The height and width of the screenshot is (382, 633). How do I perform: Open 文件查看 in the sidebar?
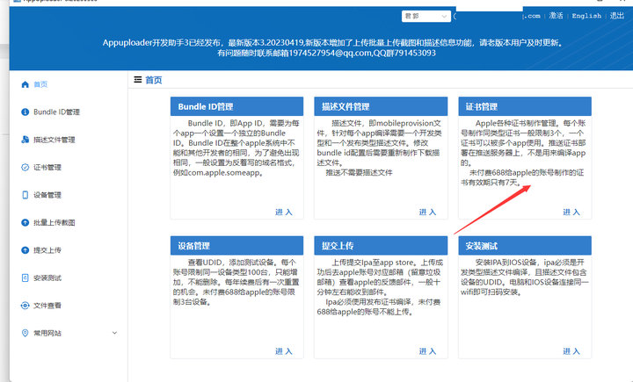click(47, 306)
